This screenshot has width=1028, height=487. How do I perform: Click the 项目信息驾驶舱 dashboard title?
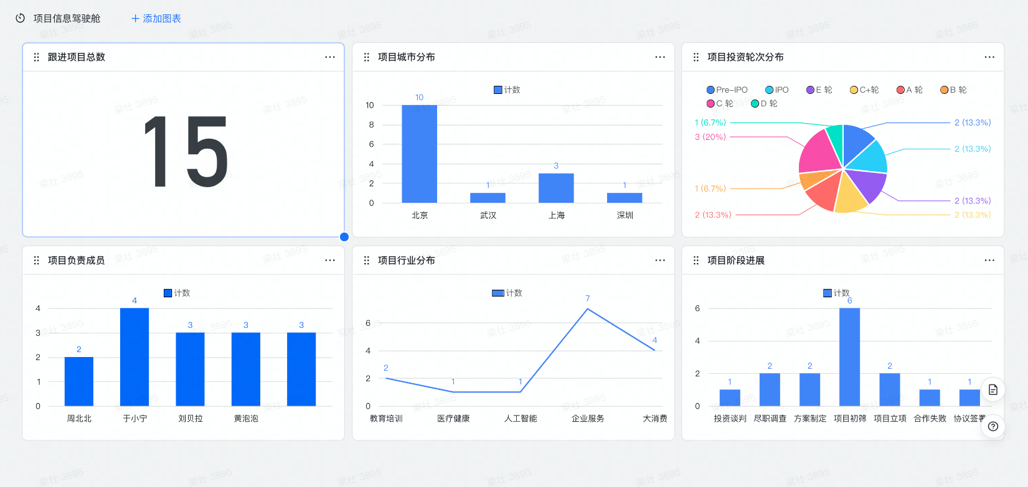click(67, 19)
